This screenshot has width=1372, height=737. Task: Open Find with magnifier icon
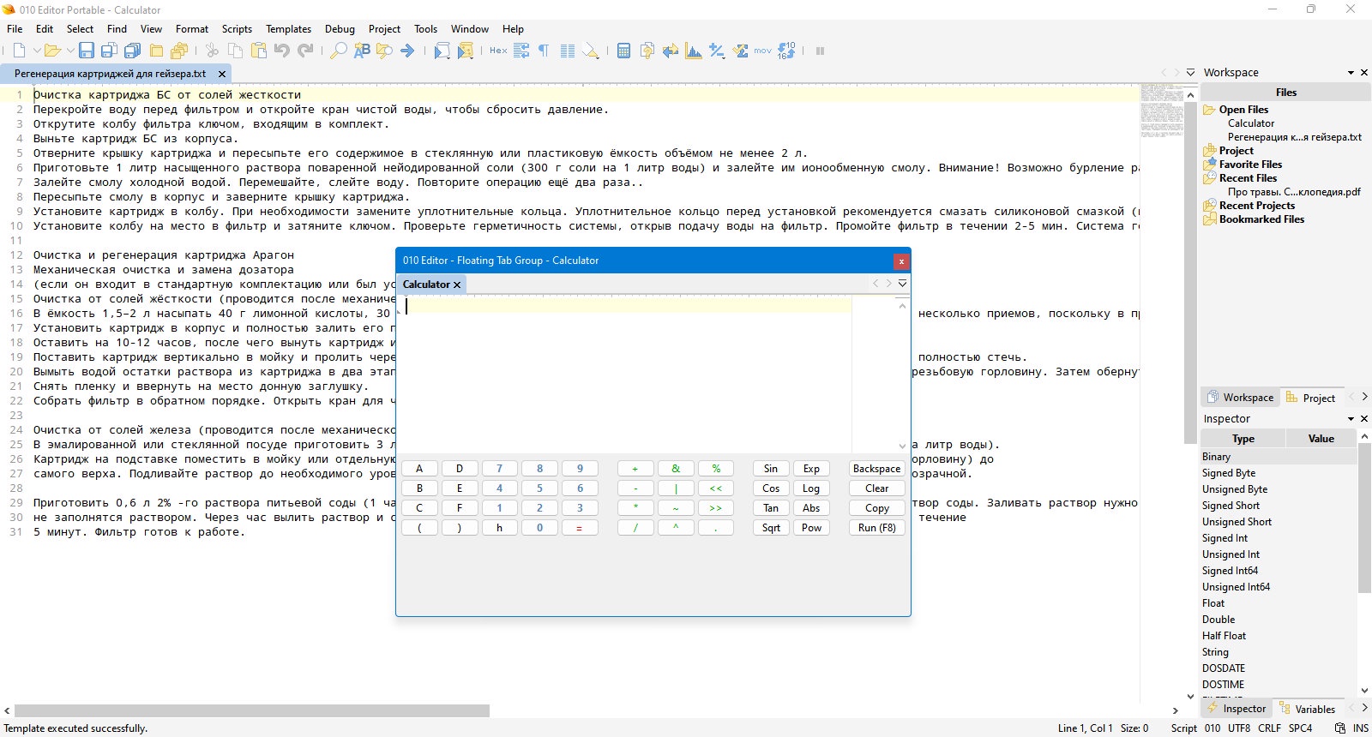[339, 51]
